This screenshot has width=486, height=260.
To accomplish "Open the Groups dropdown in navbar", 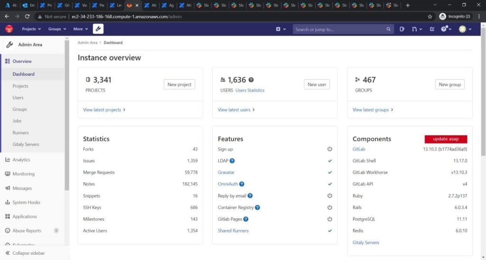I will coord(57,29).
